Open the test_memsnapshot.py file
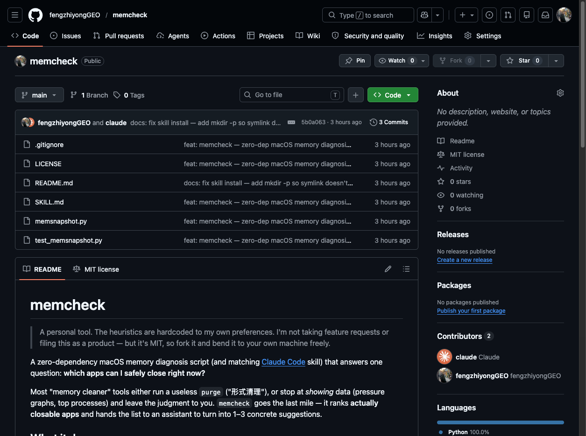The image size is (586, 436). pyautogui.click(x=69, y=240)
